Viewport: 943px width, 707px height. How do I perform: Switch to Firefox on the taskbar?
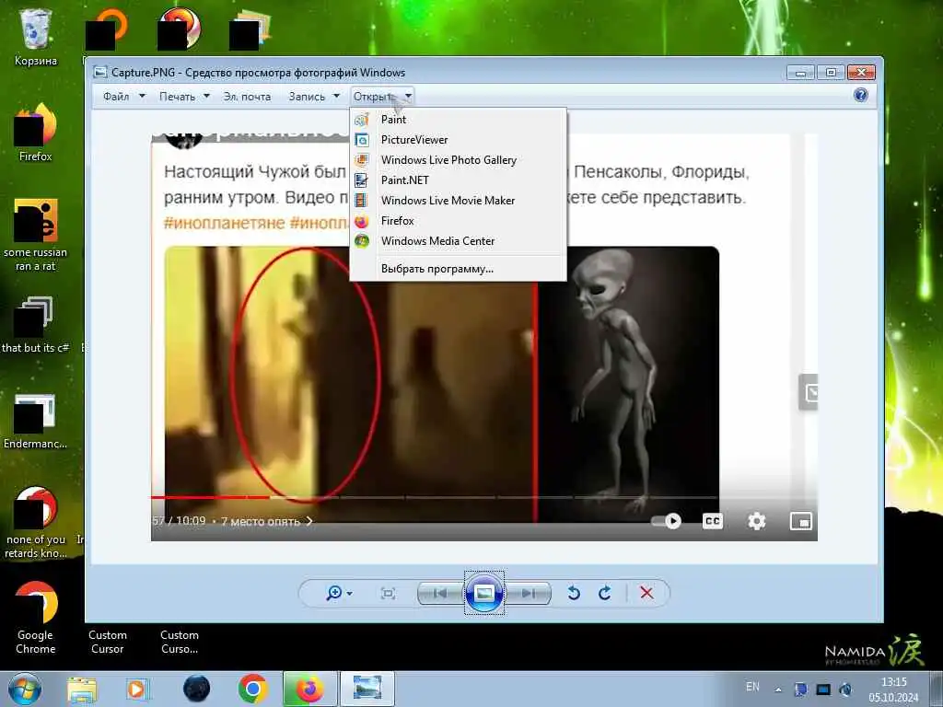coord(309,689)
